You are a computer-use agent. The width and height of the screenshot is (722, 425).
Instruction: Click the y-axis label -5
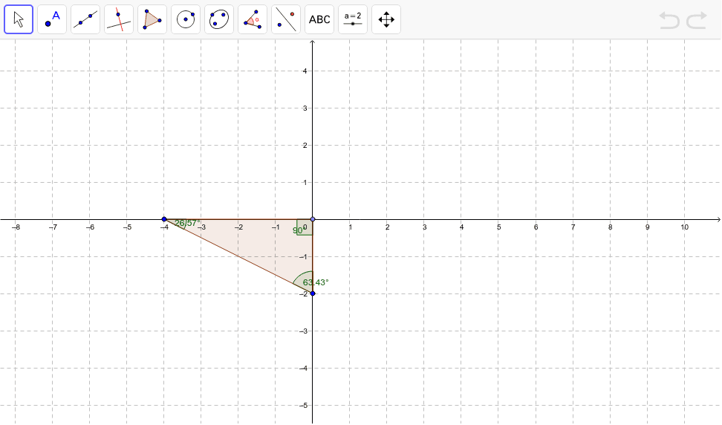point(303,405)
